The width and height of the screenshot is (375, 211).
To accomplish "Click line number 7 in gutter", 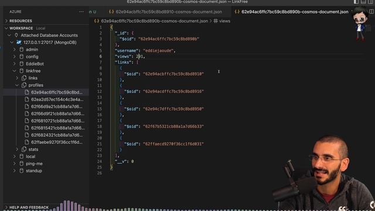I will [x=101, y=62].
